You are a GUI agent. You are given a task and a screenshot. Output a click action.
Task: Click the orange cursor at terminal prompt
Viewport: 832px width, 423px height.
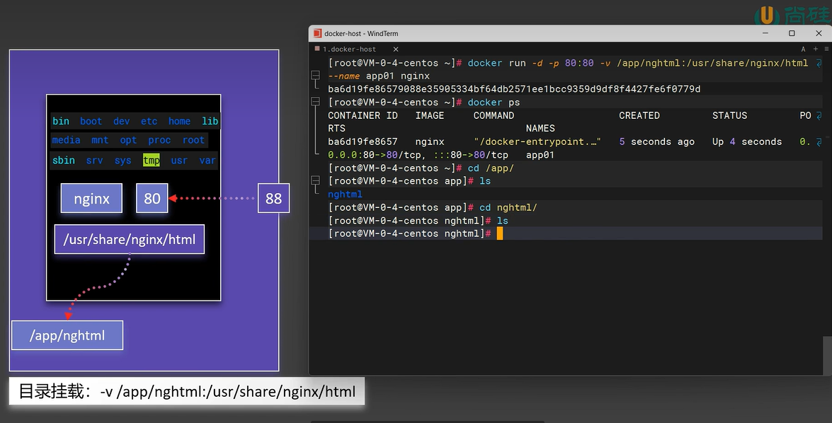pos(500,233)
